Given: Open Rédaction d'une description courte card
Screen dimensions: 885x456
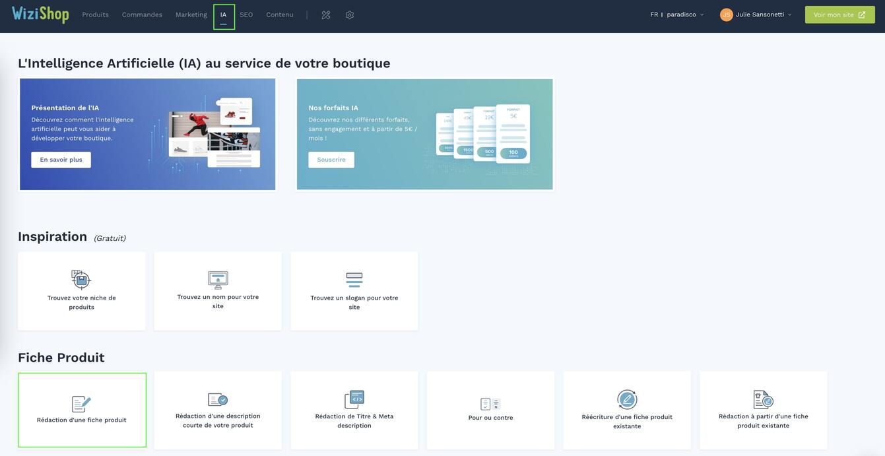Looking at the screenshot, I should click(218, 410).
